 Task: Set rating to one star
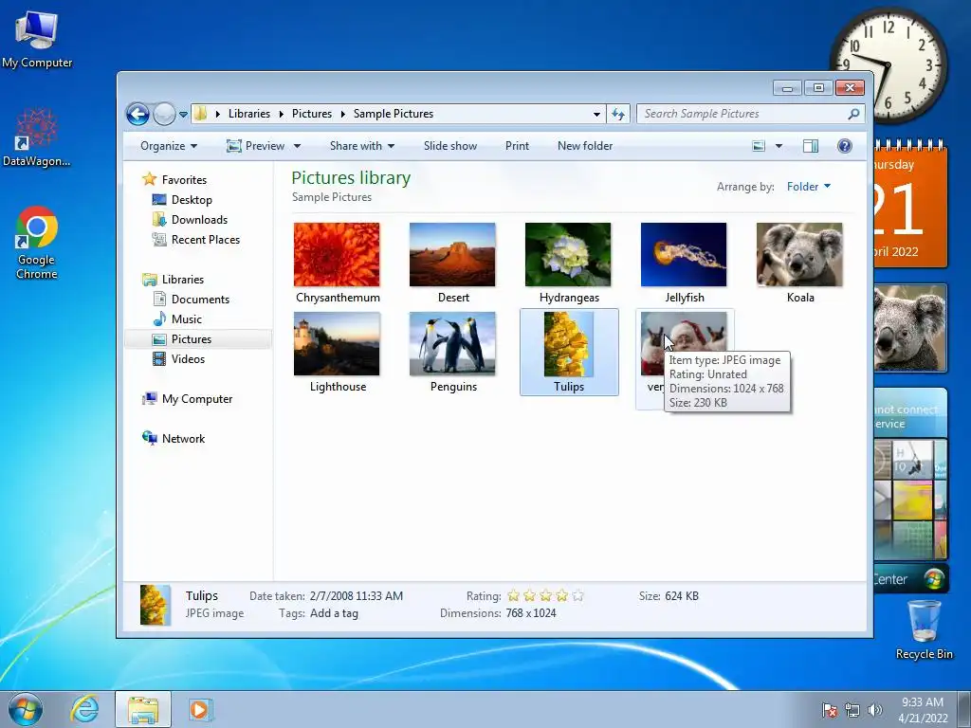513,596
